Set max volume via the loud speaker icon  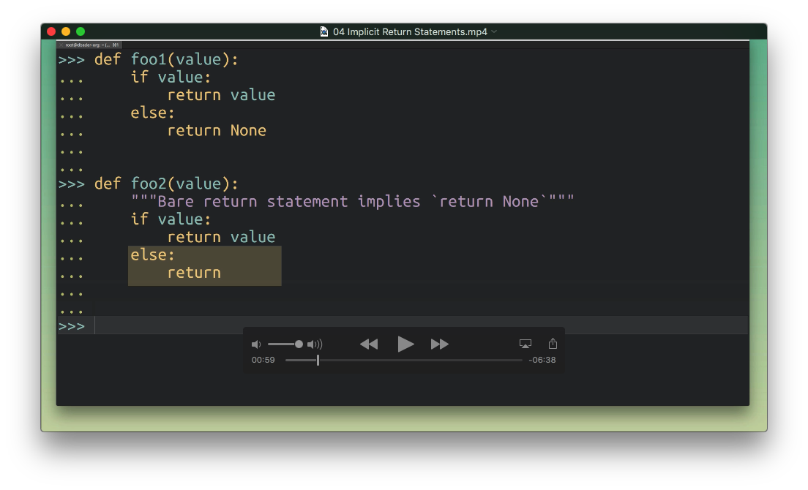pos(315,344)
